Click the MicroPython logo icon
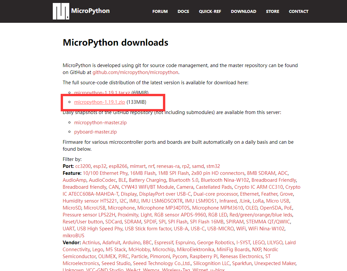Screen dimensions: 347x271 (x=60, y=11)
